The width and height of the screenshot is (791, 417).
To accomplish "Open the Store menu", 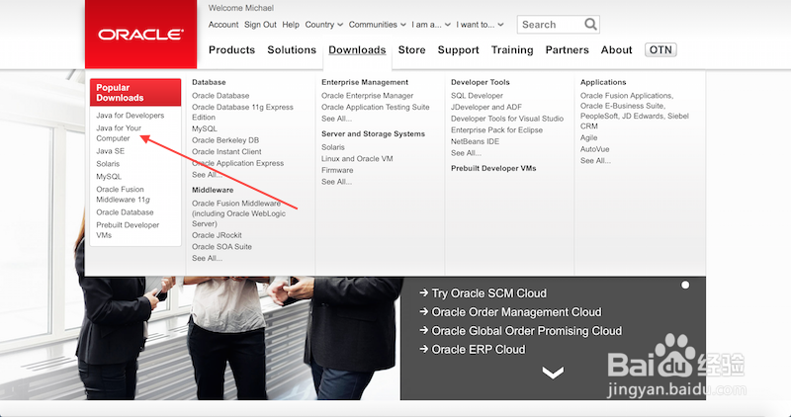I will tap(411, 50).
